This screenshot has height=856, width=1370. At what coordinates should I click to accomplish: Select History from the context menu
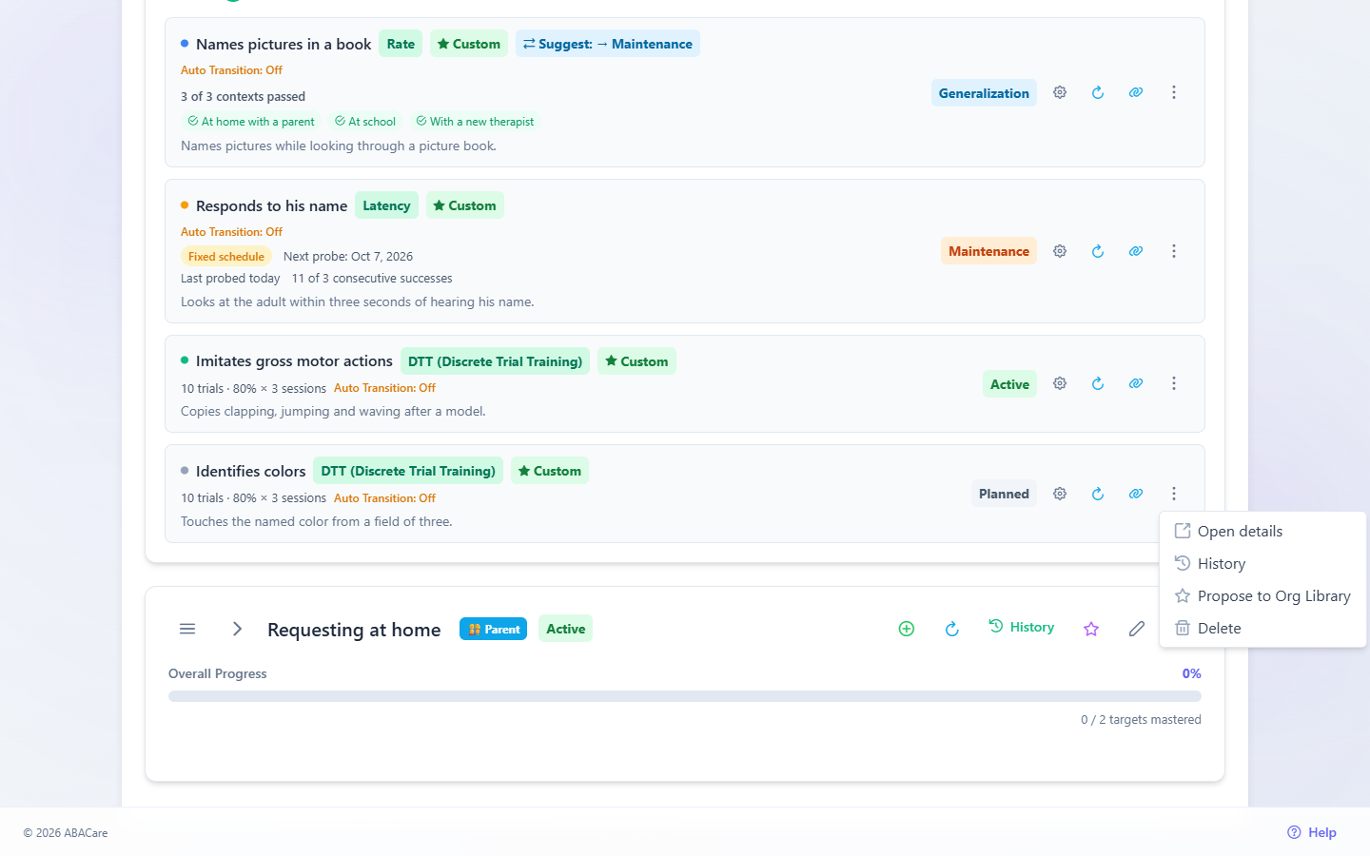click(1262, 563)
